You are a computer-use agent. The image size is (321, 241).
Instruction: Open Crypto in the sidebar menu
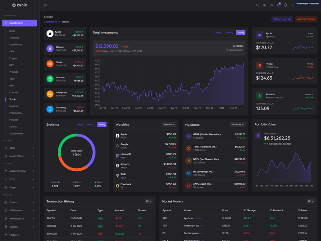pos(13,58)
